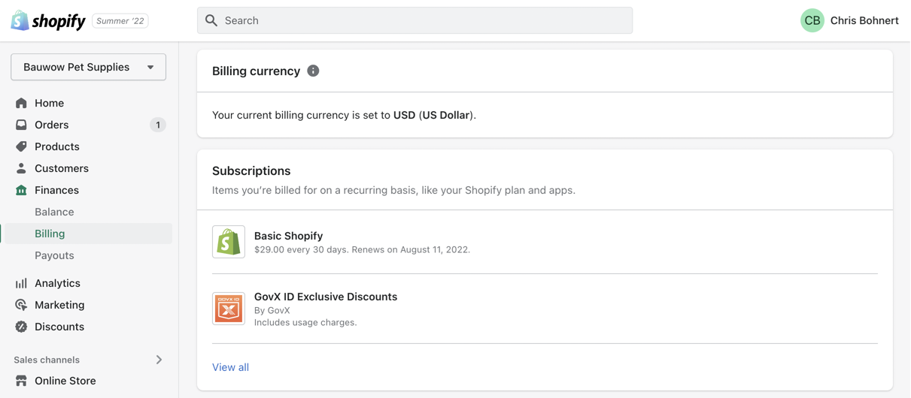The height and width of the screenshot is (398, 911).
Task: Click the Finances bank icon
Action: [21, 190]
